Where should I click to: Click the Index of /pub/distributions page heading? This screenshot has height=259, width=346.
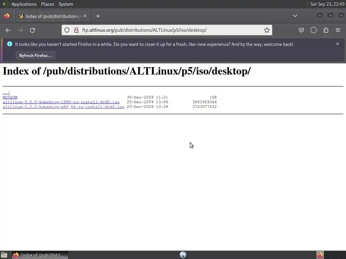click(x=127, y=71)
